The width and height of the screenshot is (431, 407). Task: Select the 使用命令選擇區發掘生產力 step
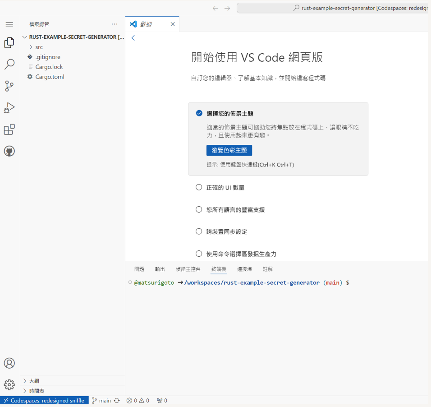(236, 254)
